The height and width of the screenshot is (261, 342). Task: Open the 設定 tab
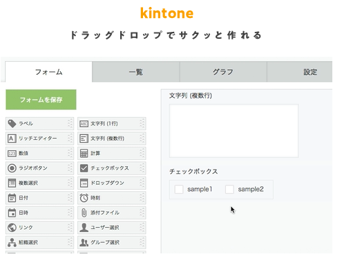300,72
